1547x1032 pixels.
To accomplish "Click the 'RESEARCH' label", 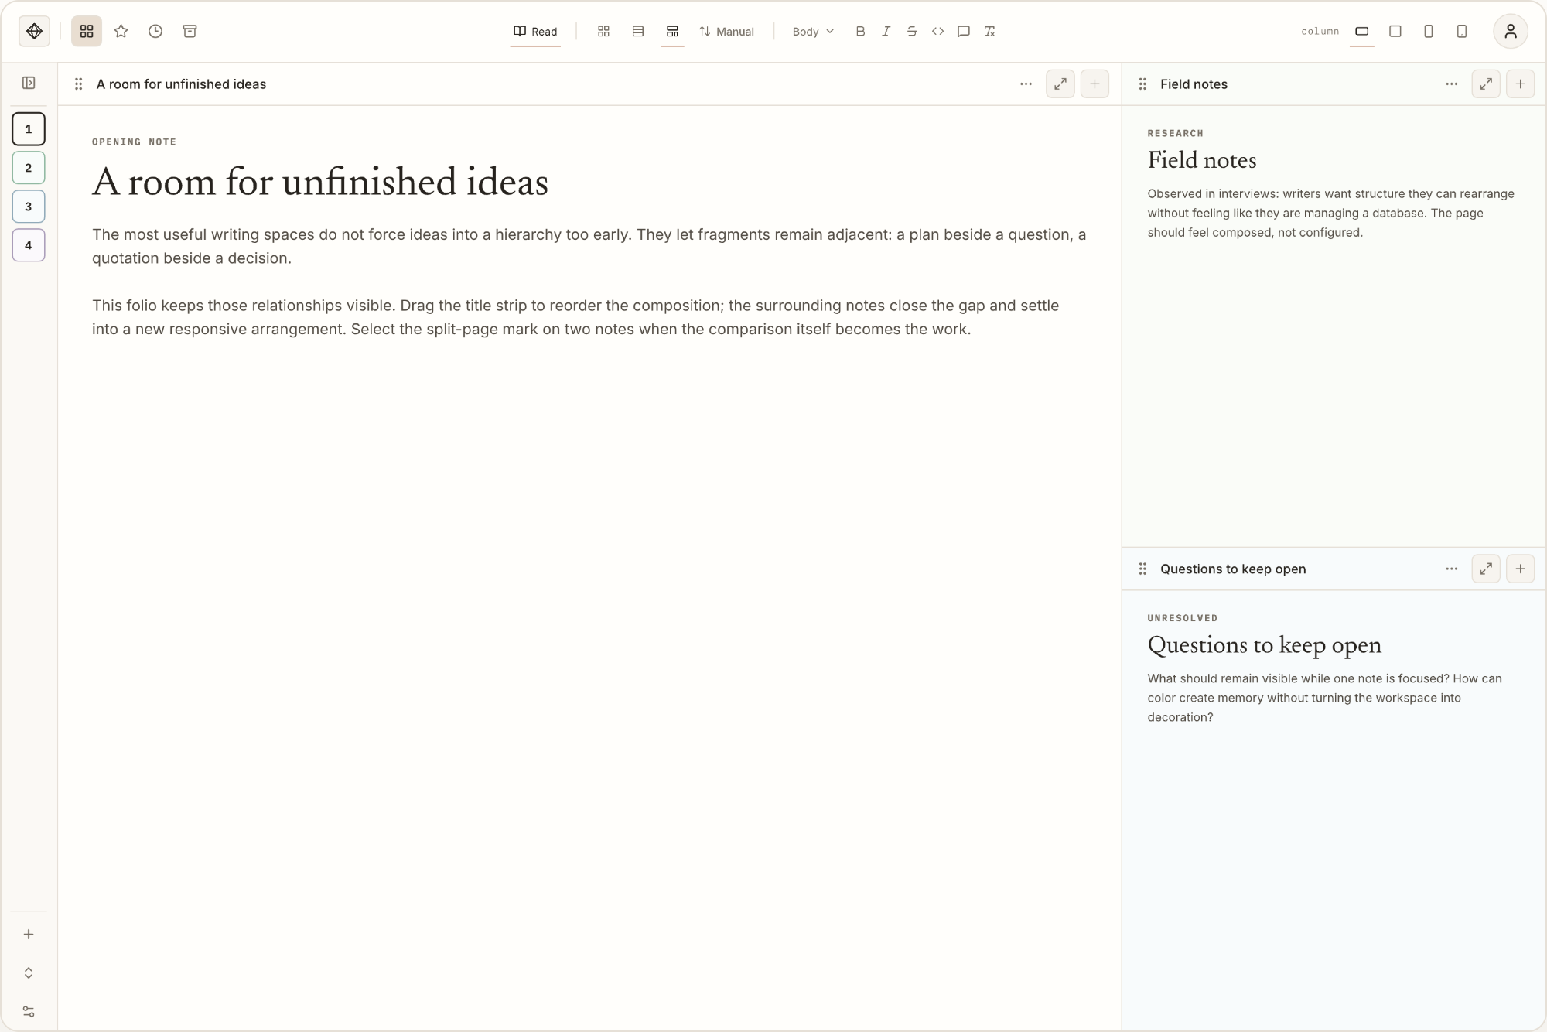I will 1176,133.
